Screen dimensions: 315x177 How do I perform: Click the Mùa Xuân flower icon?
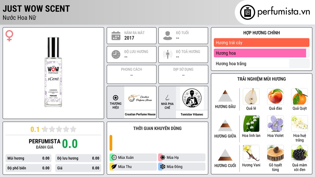(114, 157)
